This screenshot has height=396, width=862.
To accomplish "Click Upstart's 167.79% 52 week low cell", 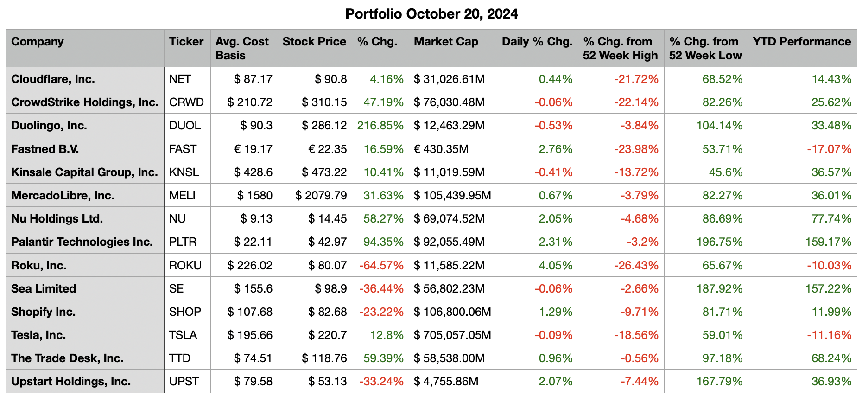I will point(719,382).
